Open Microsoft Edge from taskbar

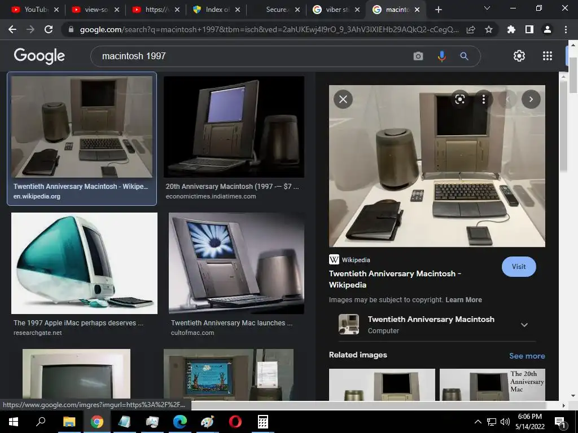tap(179, 422)
